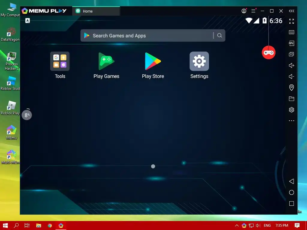Select the Multi-MEmu desktop shortcut
307x230 pixels.
[10, 157]
